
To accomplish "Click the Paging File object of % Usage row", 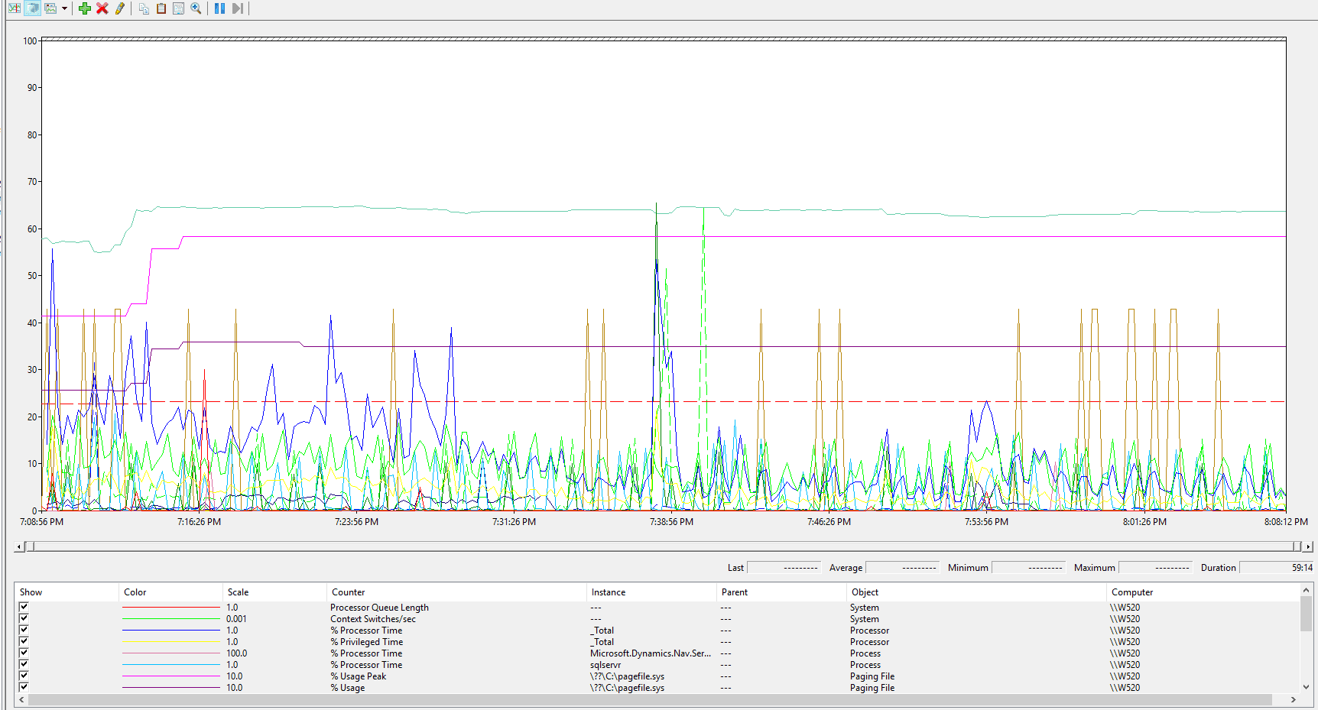I will (872, 688).
